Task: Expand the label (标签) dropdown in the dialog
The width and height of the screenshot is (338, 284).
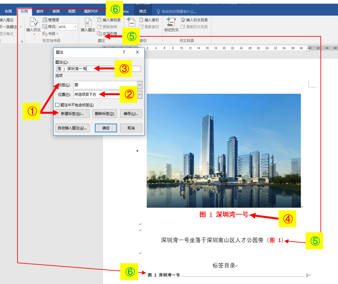Action: click(139, 85)
